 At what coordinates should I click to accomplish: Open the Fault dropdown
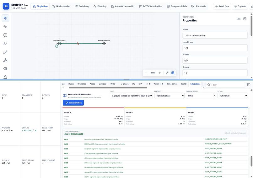[131, 96]
